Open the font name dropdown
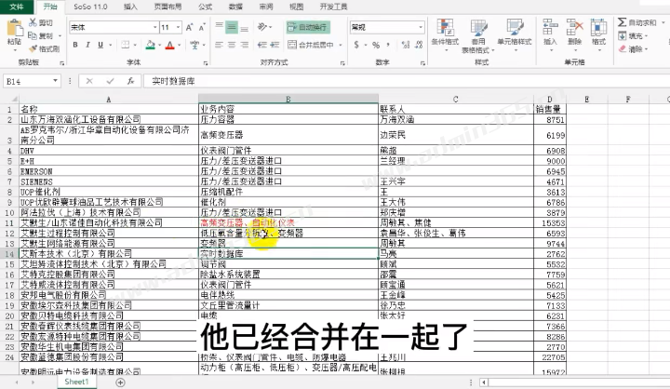The image size is (670, 389). (x=154, y=27)
